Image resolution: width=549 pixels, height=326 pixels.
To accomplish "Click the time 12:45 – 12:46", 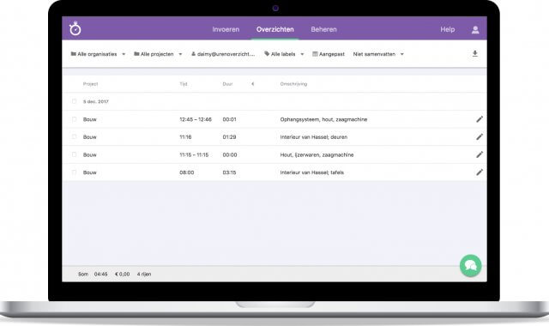I will click(x=196, y=119).
